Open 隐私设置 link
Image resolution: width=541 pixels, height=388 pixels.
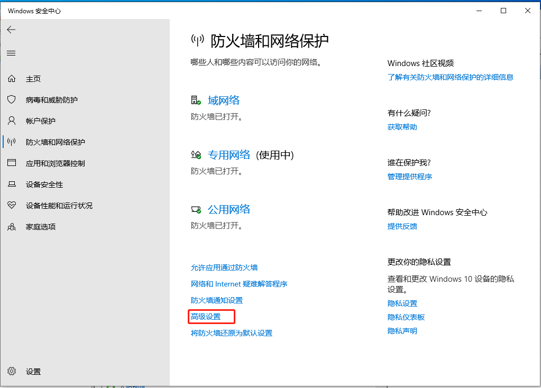402,303
